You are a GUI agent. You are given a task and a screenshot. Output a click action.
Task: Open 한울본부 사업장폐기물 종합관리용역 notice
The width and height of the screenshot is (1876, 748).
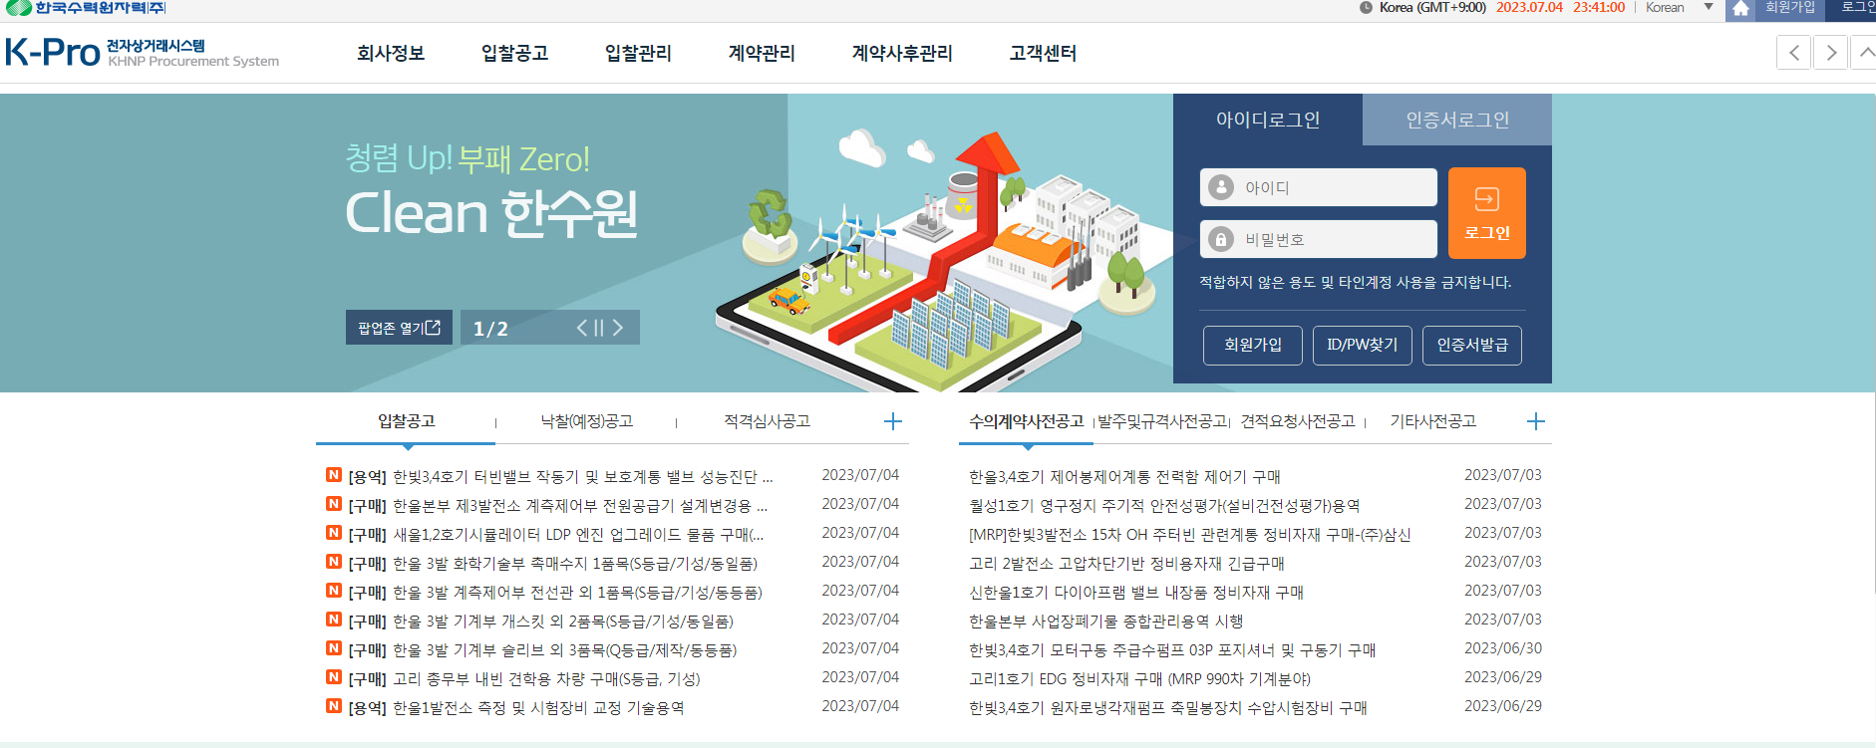tap(1105, 622)
